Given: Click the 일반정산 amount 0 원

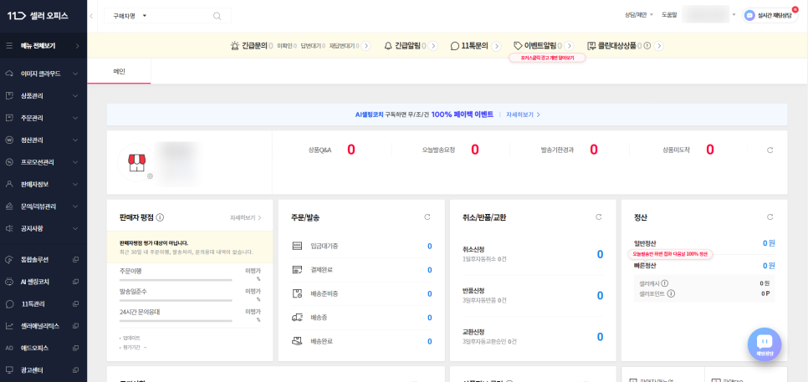Looking at the screenshot, I should tap(769, 243).
